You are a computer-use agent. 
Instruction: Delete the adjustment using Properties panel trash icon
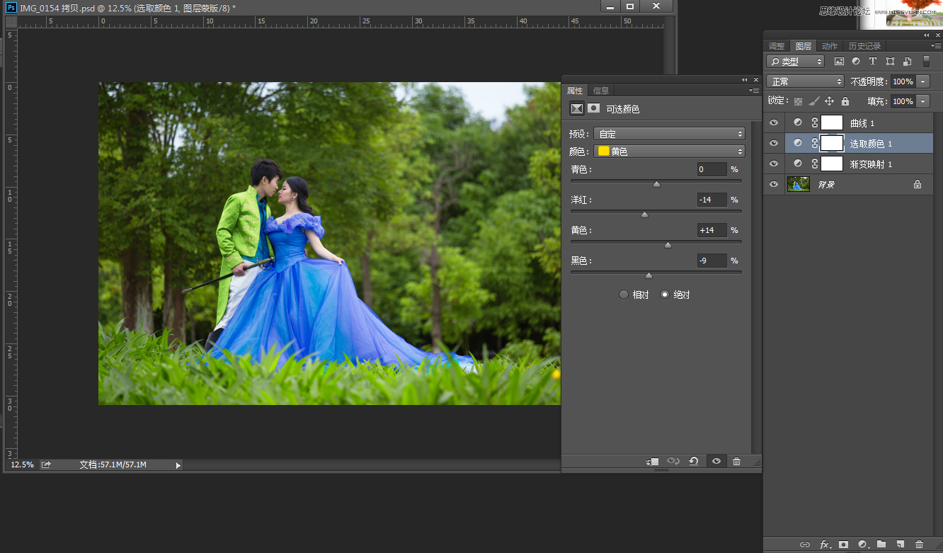tap(736, 462)
